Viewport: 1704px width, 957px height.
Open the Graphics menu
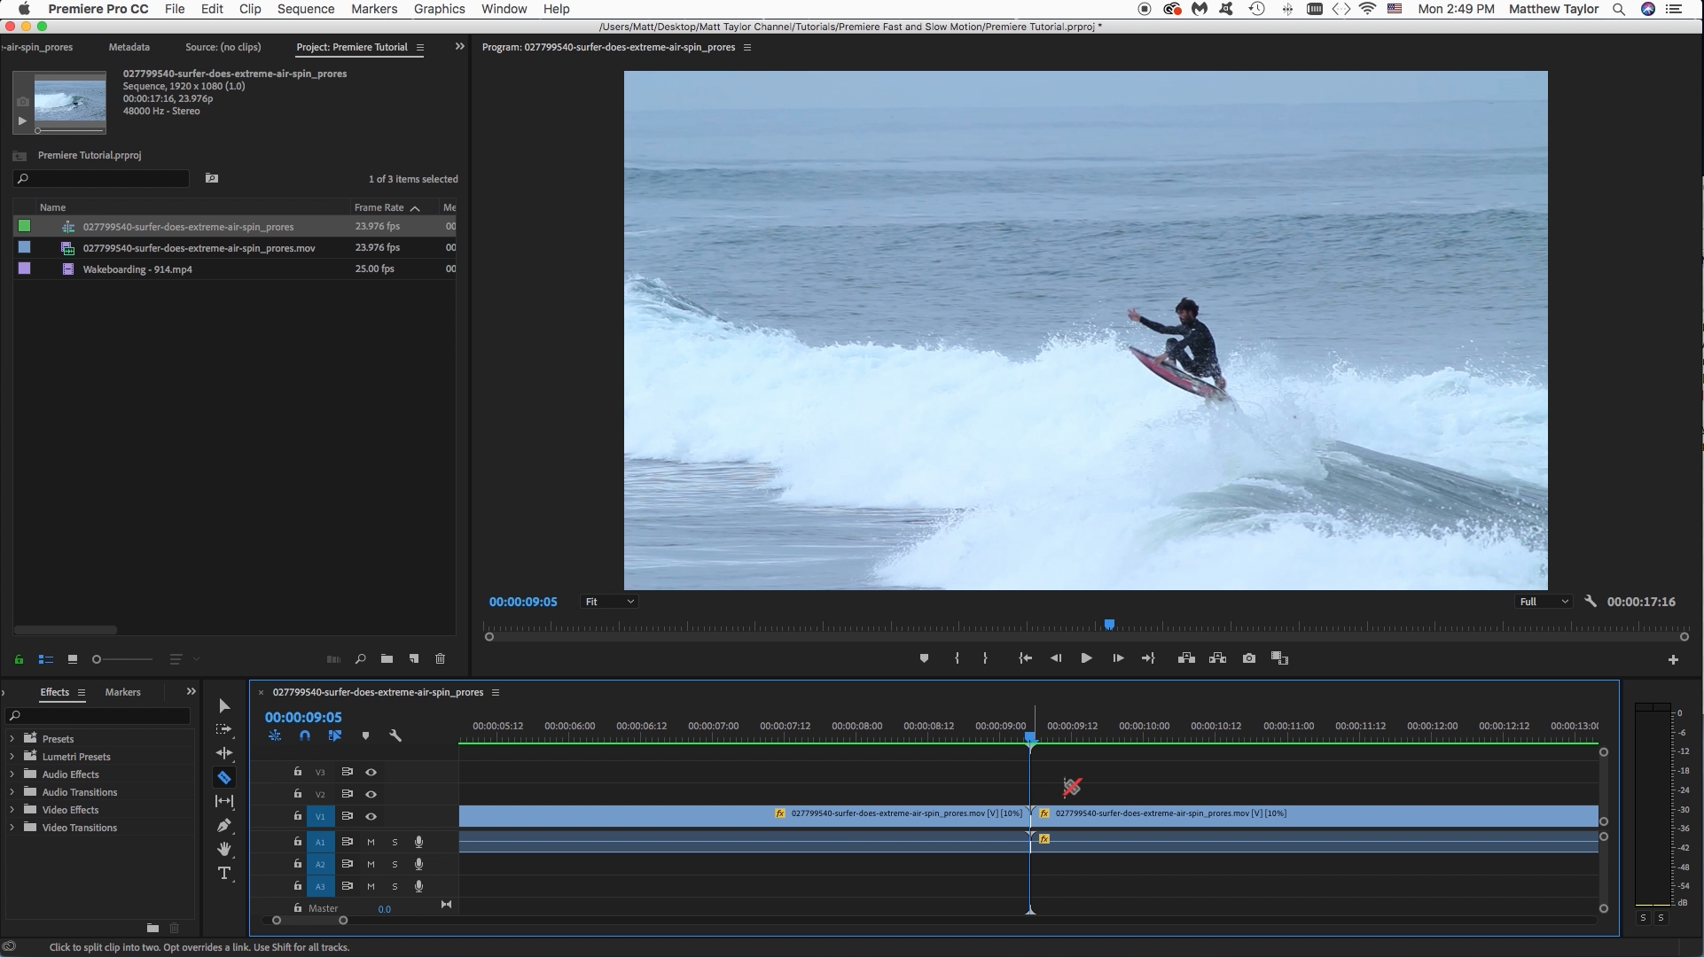[x=439, y=9]
